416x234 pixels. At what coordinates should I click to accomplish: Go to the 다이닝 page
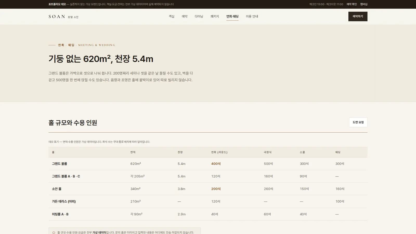199,16
